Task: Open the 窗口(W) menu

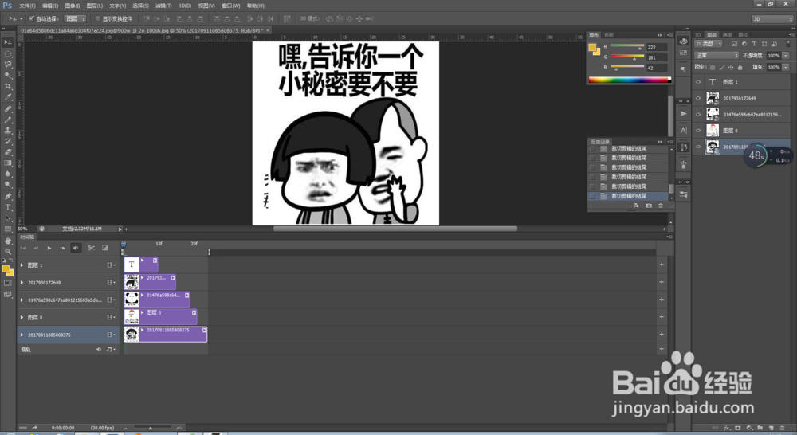Action: click(231, 6)
